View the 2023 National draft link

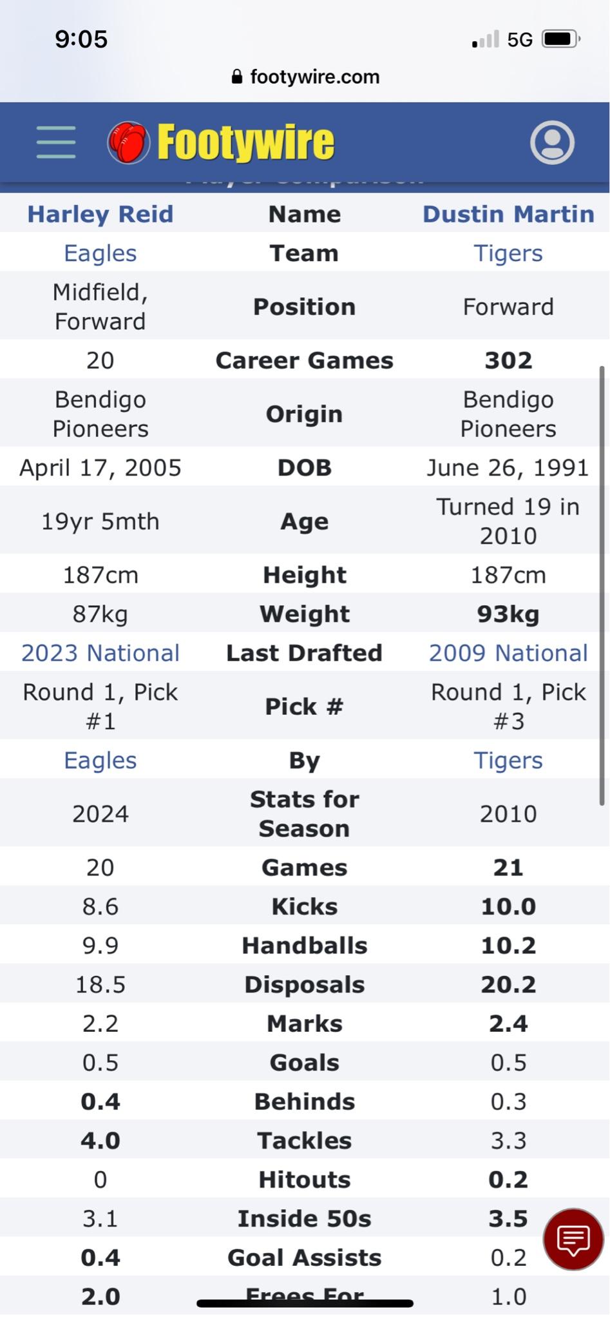[x=100, y=653]
